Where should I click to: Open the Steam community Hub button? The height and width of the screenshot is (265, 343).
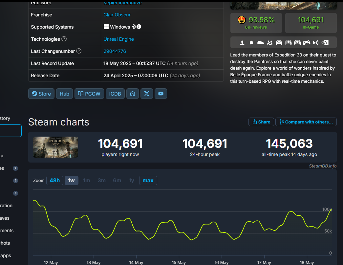tap(65, 94)
